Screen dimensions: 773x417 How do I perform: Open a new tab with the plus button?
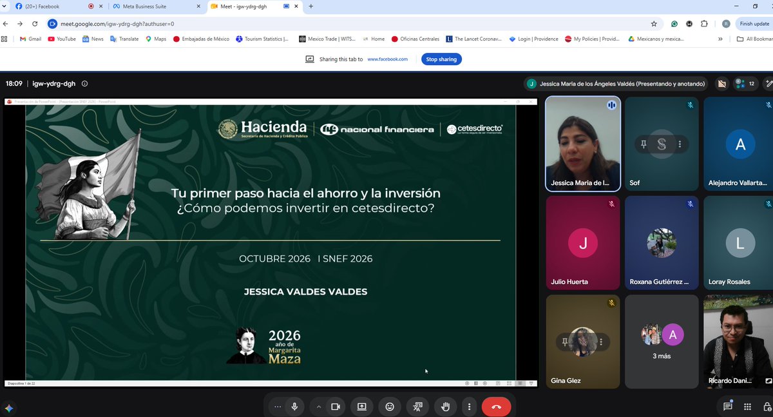310,6
